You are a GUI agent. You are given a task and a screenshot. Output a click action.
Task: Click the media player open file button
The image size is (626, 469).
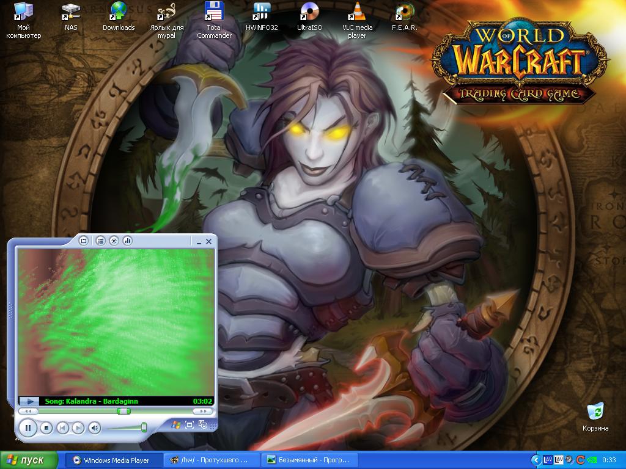(83, 241)
